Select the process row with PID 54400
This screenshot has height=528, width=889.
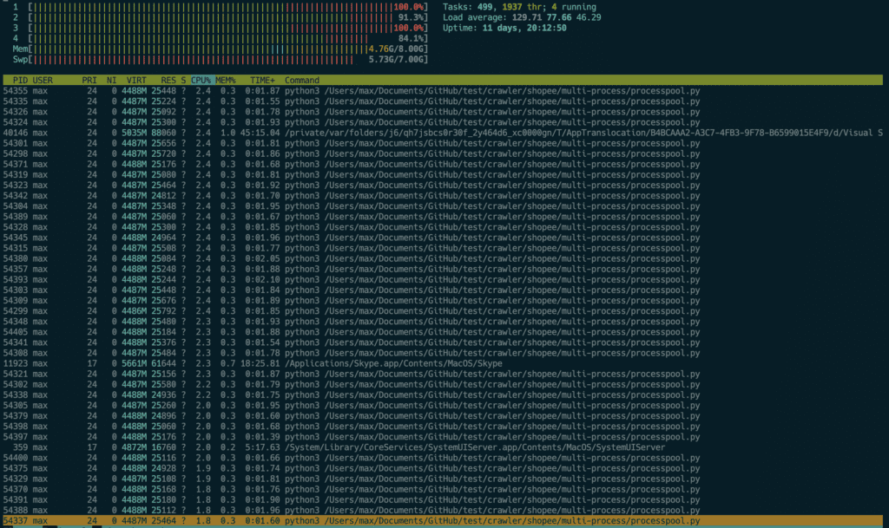tap(443, 457)
